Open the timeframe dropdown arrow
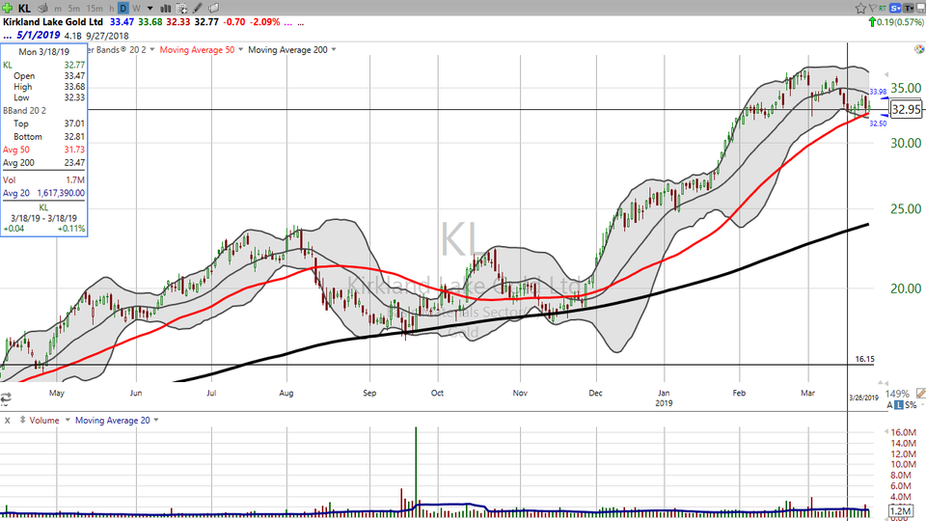926x521 pixels. pyautogui.click(x=150, y=9)
